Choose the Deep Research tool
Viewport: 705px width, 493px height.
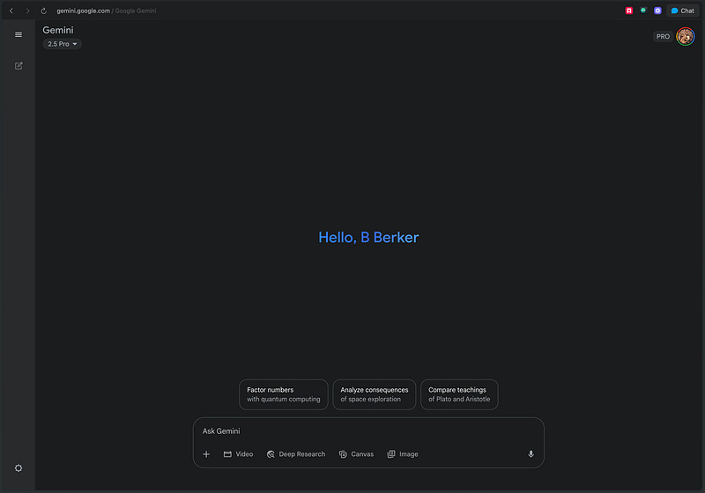click(x=296, y=454)
